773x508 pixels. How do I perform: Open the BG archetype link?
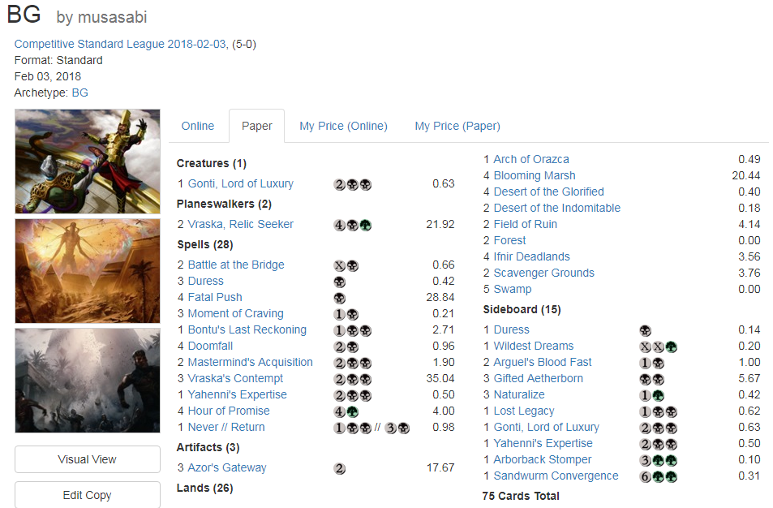pos(79,93)
